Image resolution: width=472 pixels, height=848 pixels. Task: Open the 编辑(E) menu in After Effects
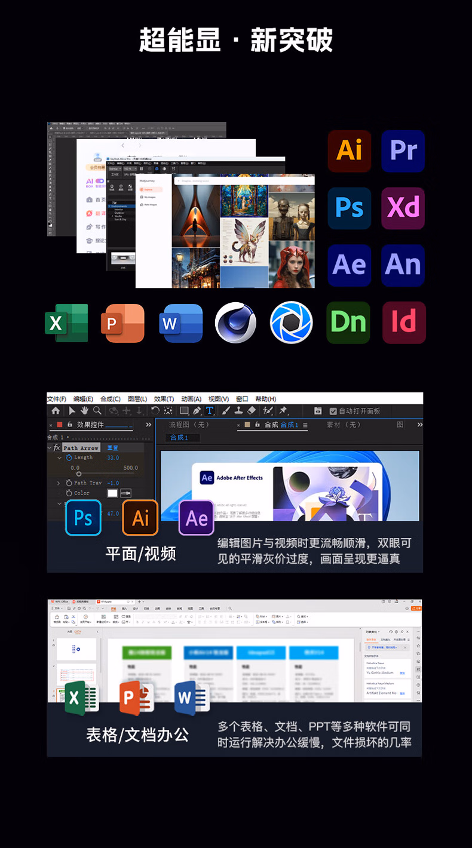pyautogui.click(x=83, y=399)
